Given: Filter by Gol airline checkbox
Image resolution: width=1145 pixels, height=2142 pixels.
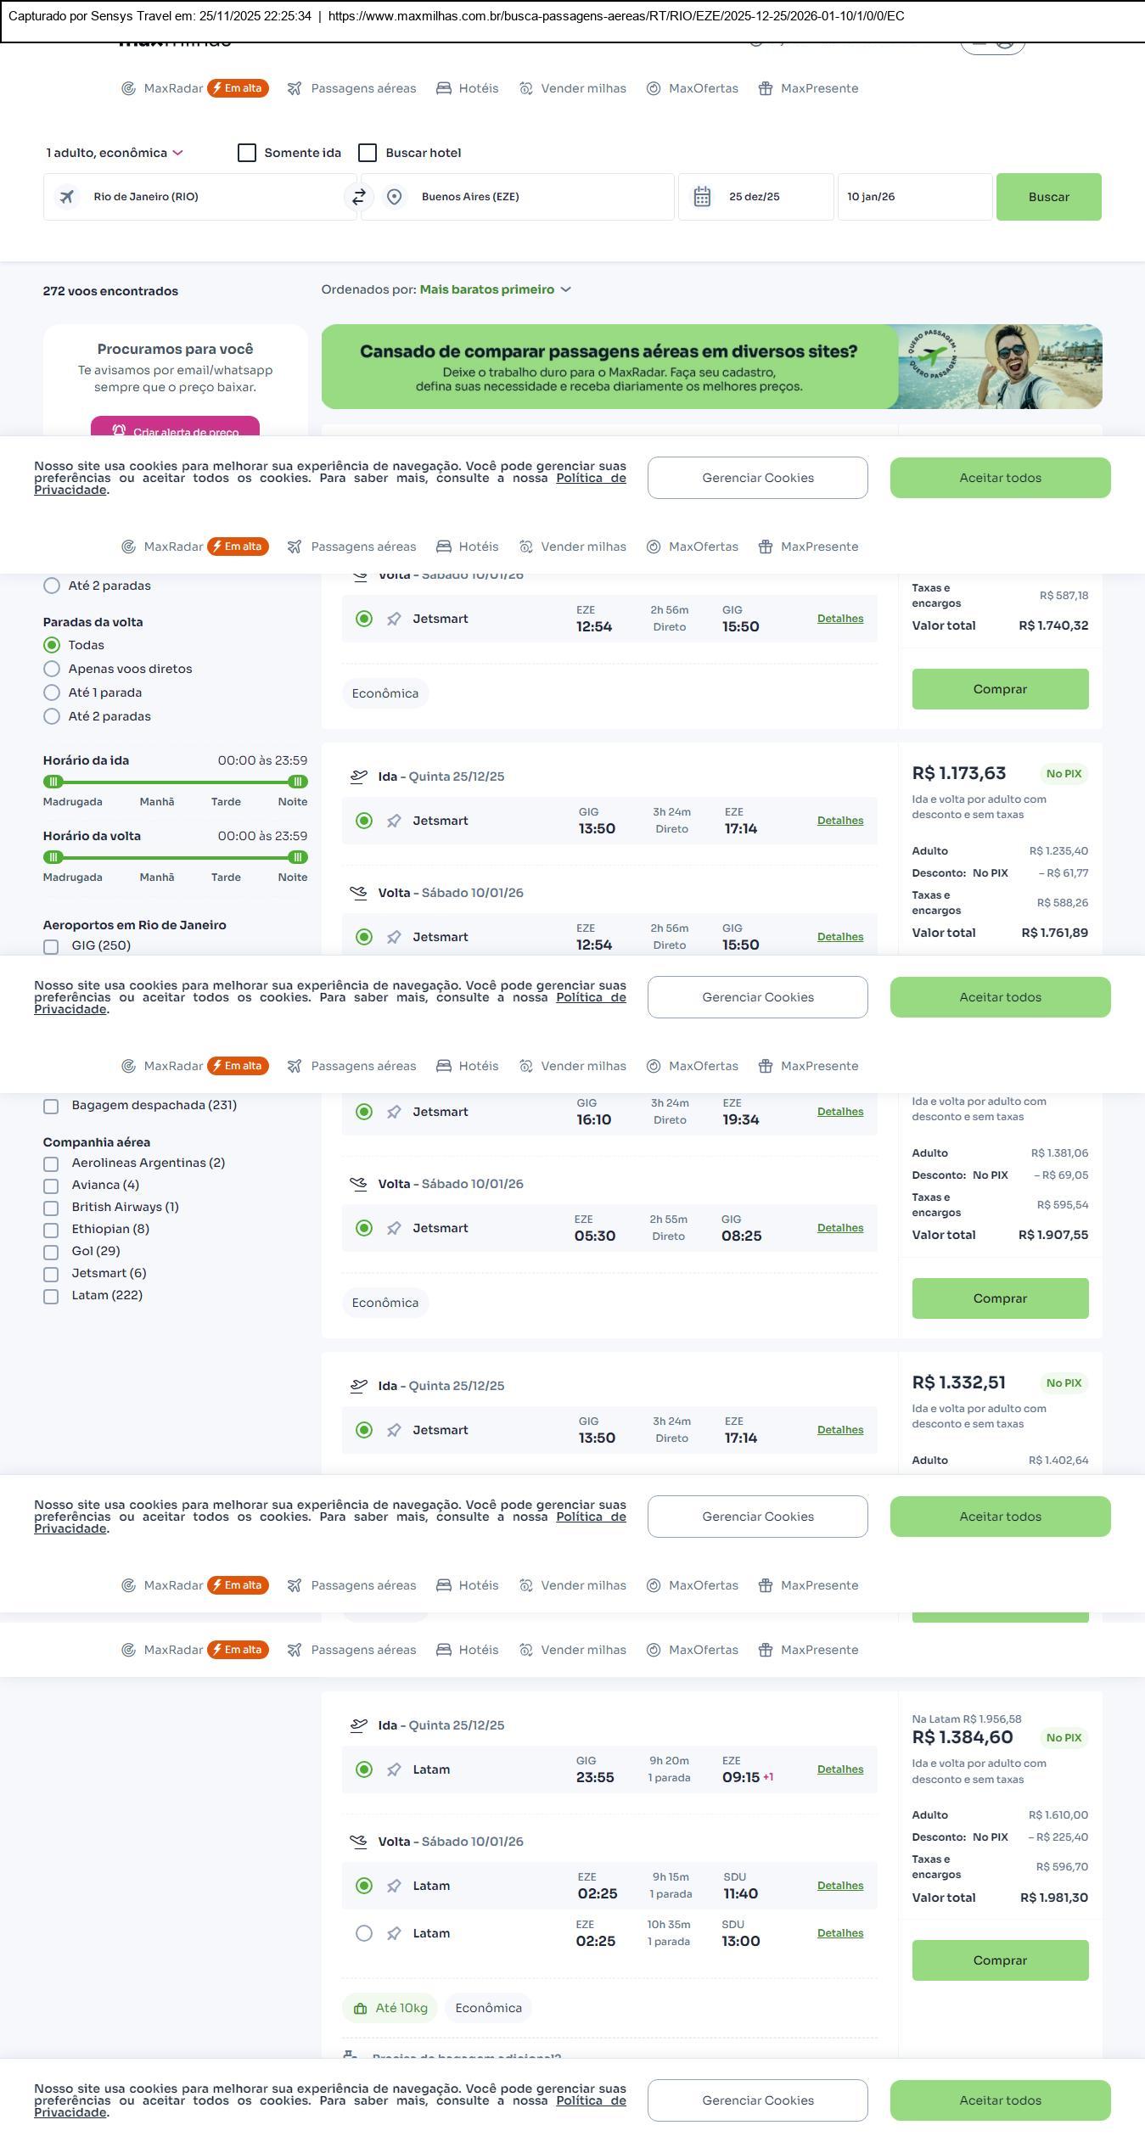Looking at the screenshot, I should [51, 1252].
